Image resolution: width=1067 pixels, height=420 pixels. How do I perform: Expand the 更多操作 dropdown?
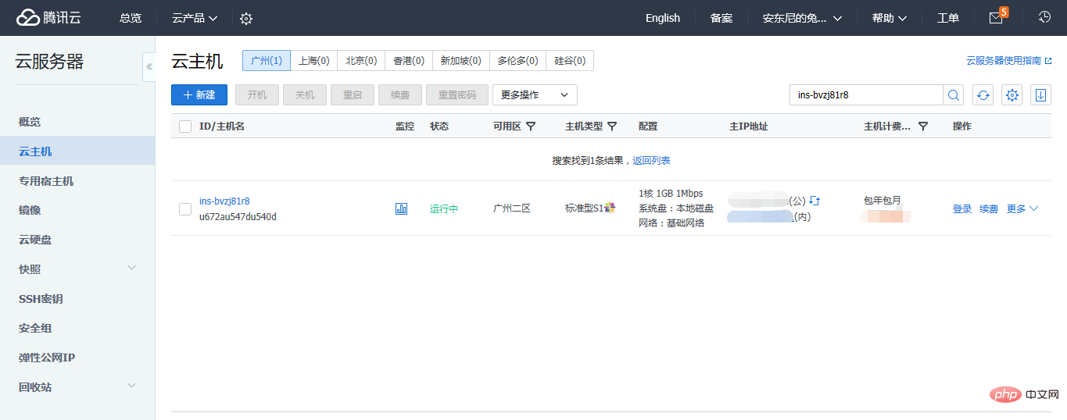[535, 95]
